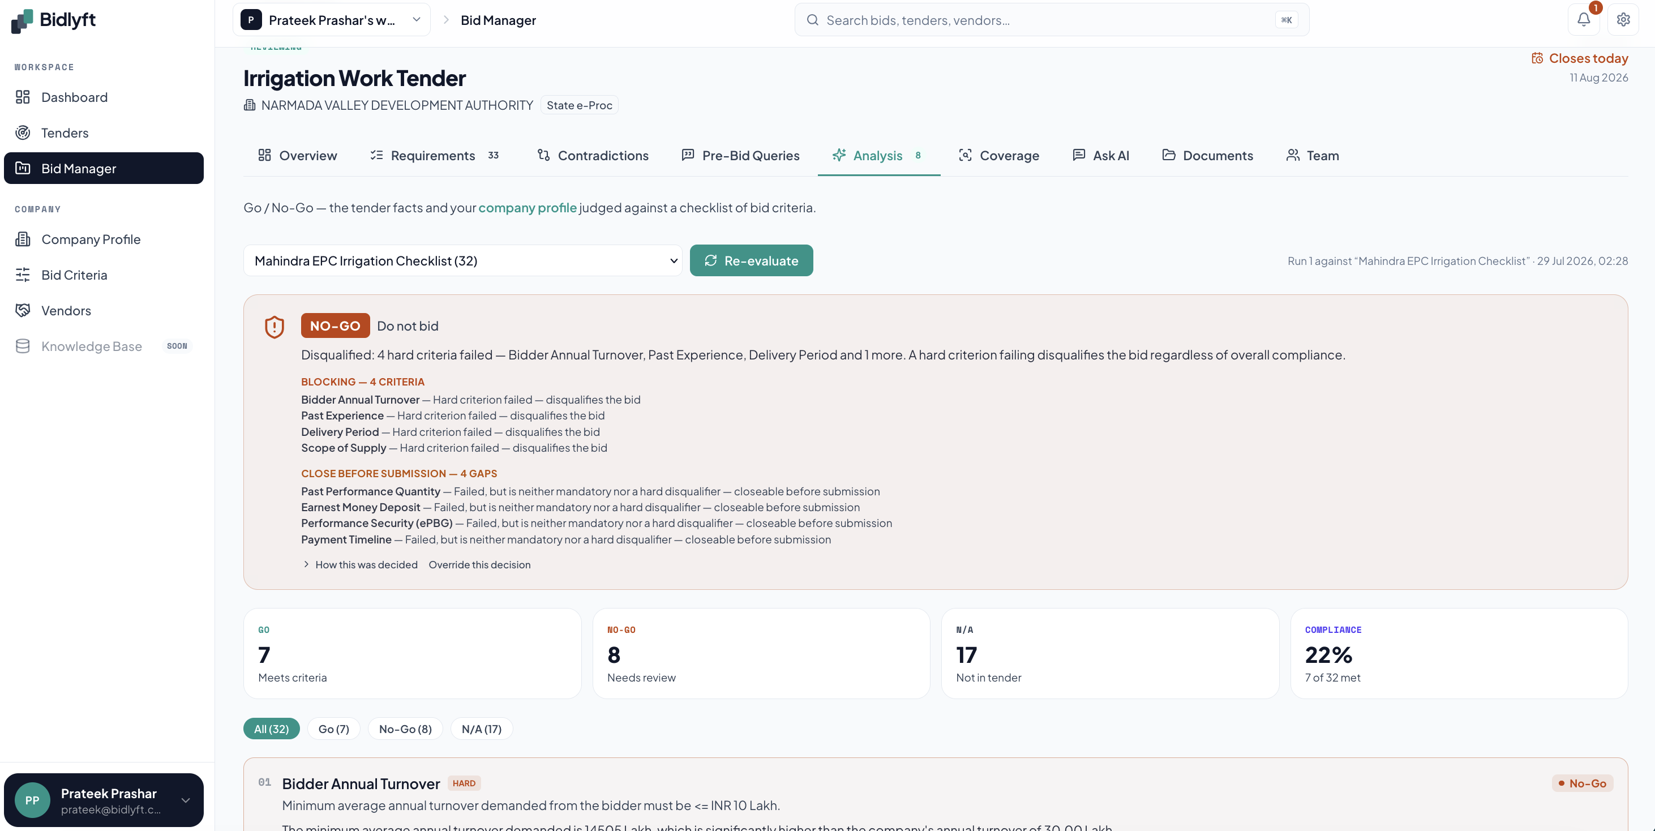Click the State e-Proc tag
Screen dimensions: 1655x831
coord(580,105)
